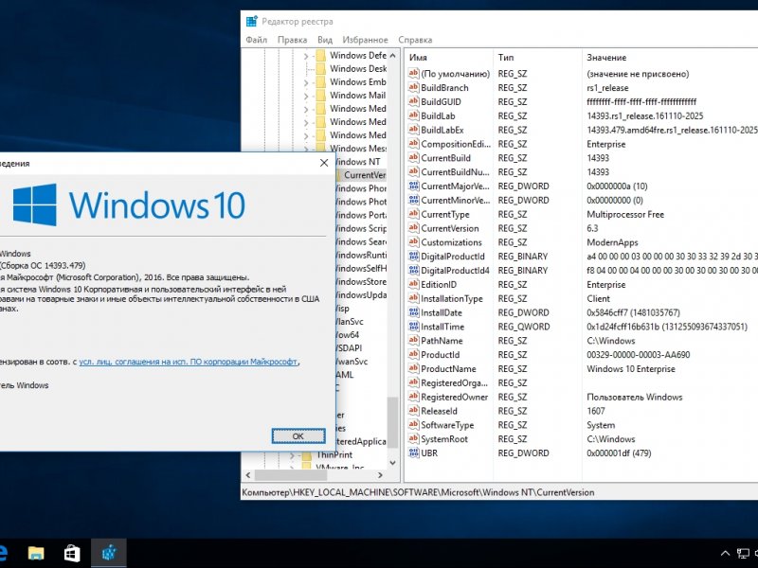The image size is (758, 568).
Task: Click the icon beside CurrentBuild
Action: coord(413,157)
